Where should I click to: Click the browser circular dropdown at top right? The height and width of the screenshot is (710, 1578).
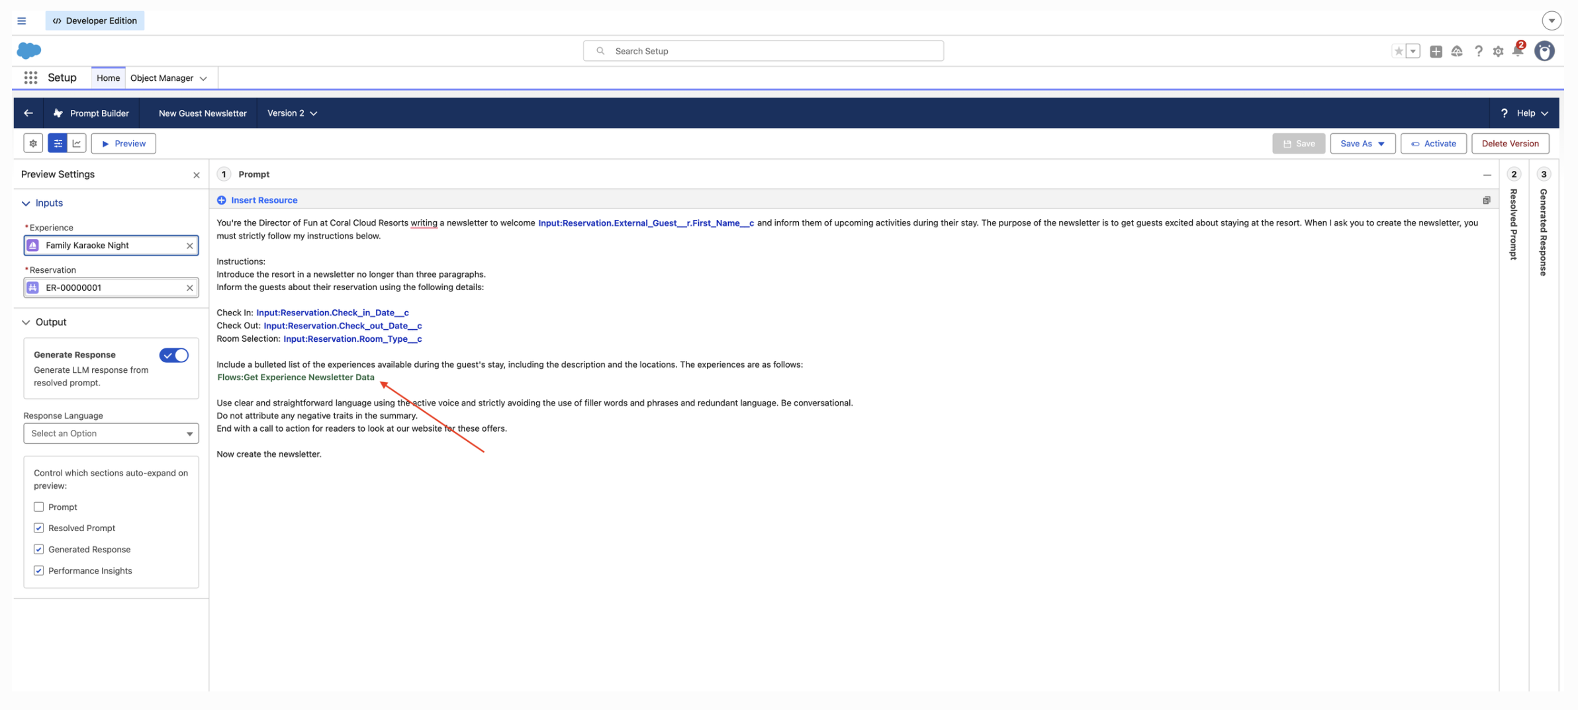(1551, 21)
